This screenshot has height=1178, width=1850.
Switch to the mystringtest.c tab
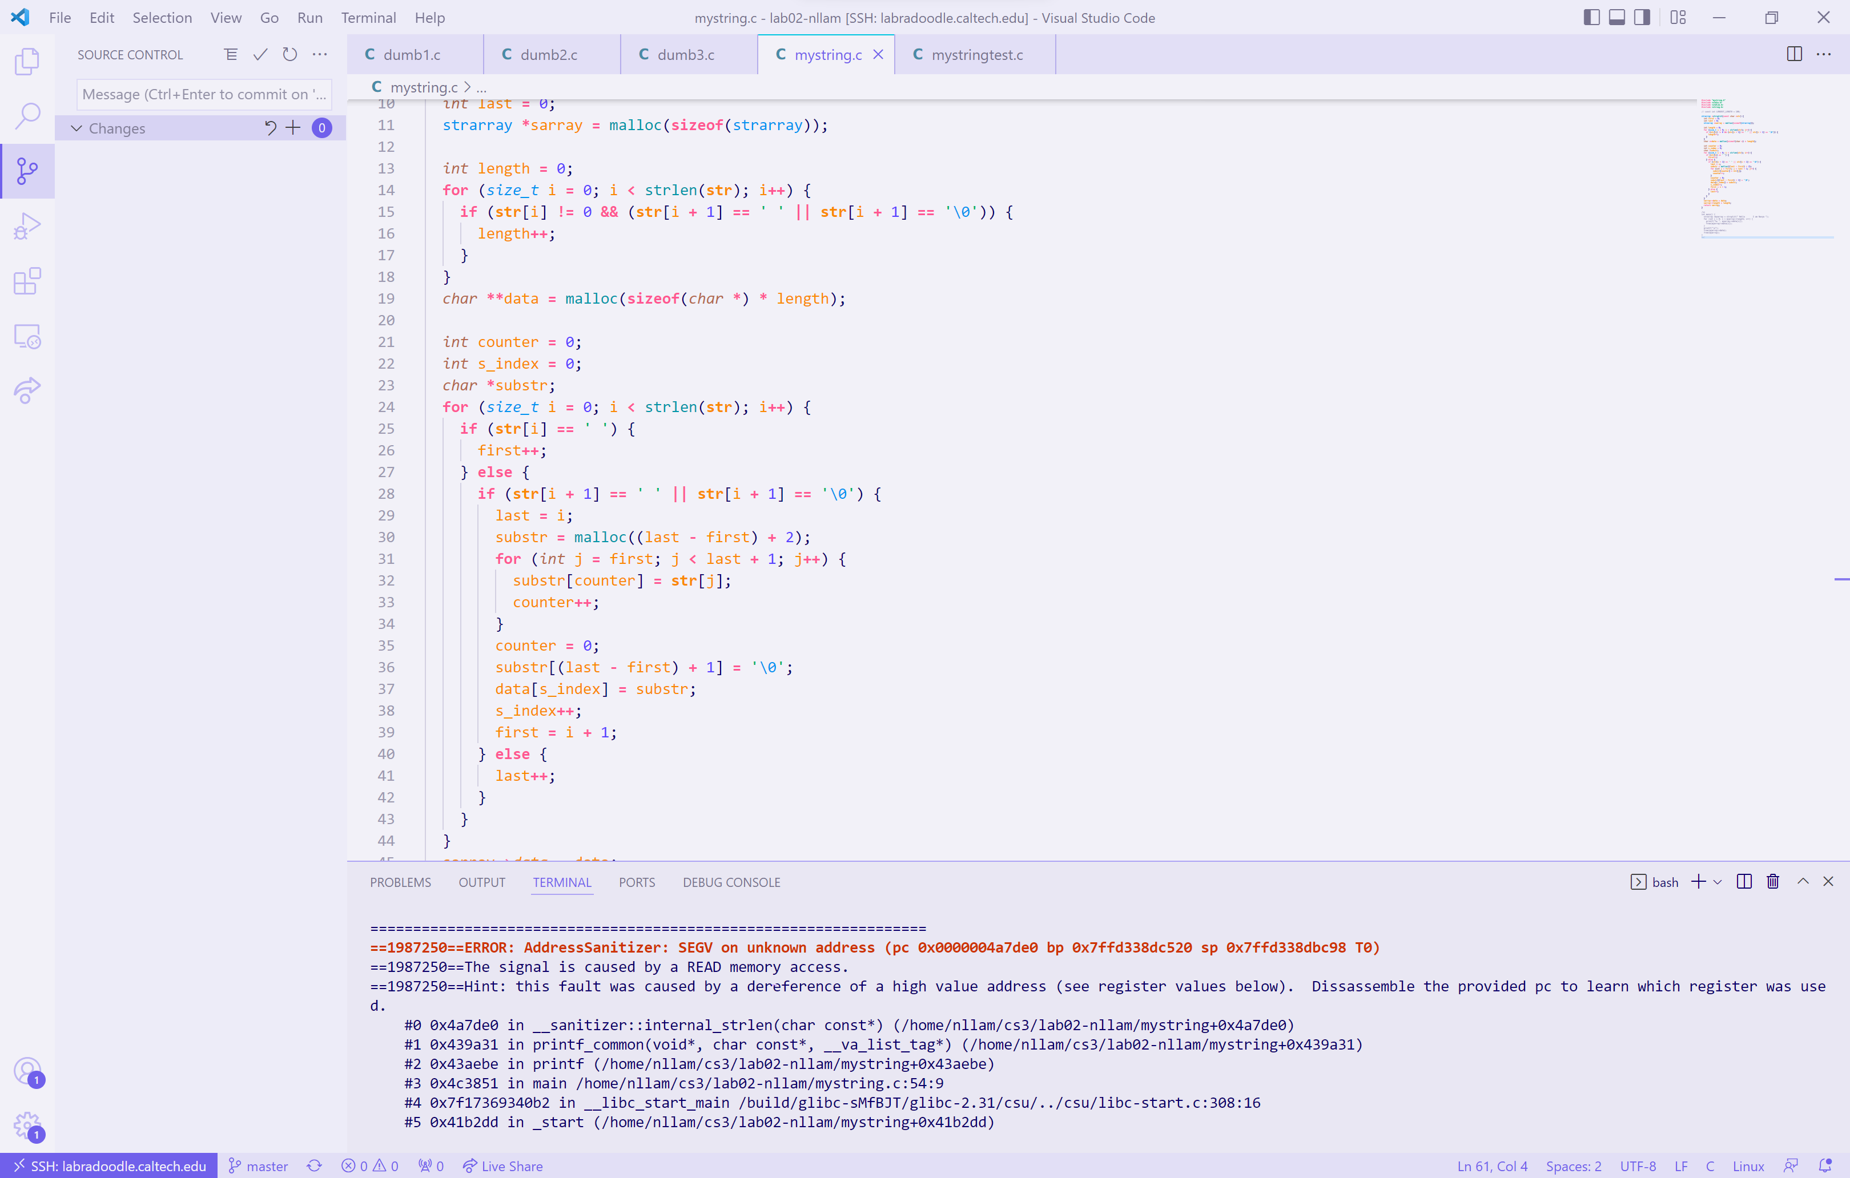point(976,55)
